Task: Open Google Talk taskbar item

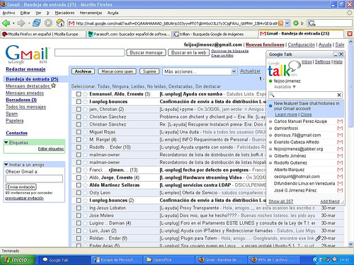Action: 64,260
